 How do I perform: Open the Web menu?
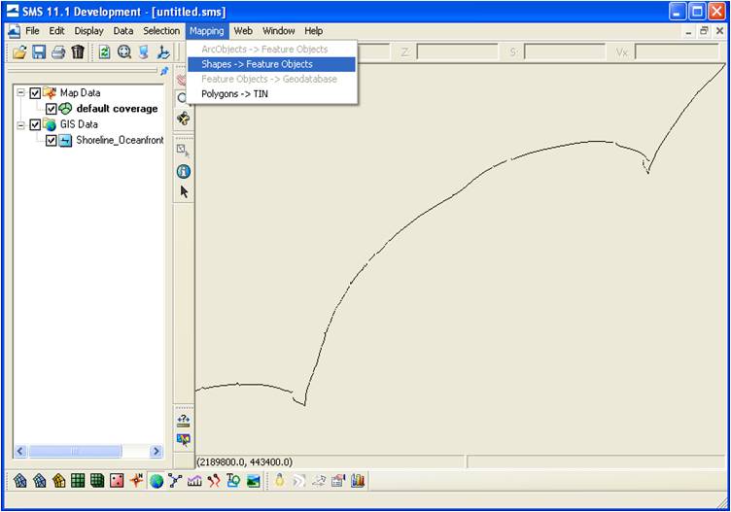tap(243, 31)
